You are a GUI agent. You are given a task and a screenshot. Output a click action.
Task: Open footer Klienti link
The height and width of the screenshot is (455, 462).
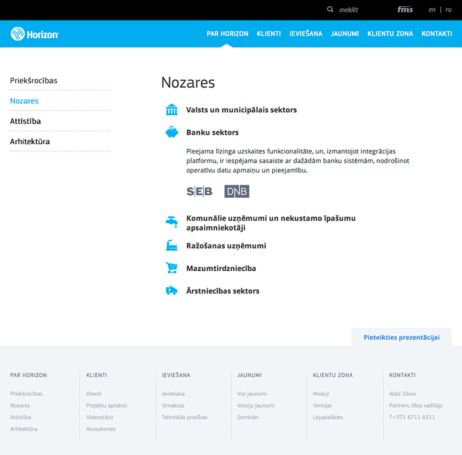94,394
